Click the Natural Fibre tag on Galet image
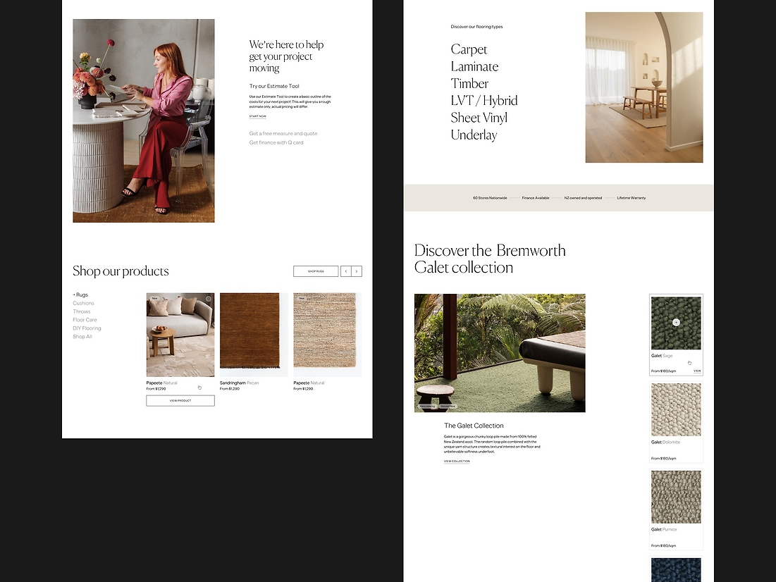The image size is (776, 582). point(448,407)
